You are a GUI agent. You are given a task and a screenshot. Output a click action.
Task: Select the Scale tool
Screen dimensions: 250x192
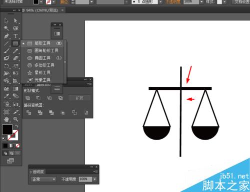click(15, 66)
